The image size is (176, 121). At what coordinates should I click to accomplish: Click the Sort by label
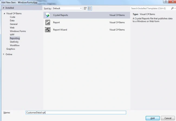pyautogui.click(x=48, y=8)
